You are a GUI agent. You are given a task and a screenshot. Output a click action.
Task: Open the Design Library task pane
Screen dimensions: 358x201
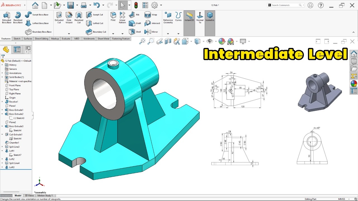354,61
